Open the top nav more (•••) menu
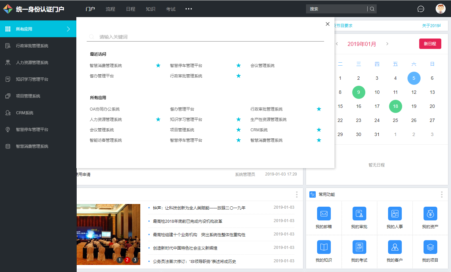Image resolution: width=451 pixels, height=272 pixels. [x=189, y=9]
